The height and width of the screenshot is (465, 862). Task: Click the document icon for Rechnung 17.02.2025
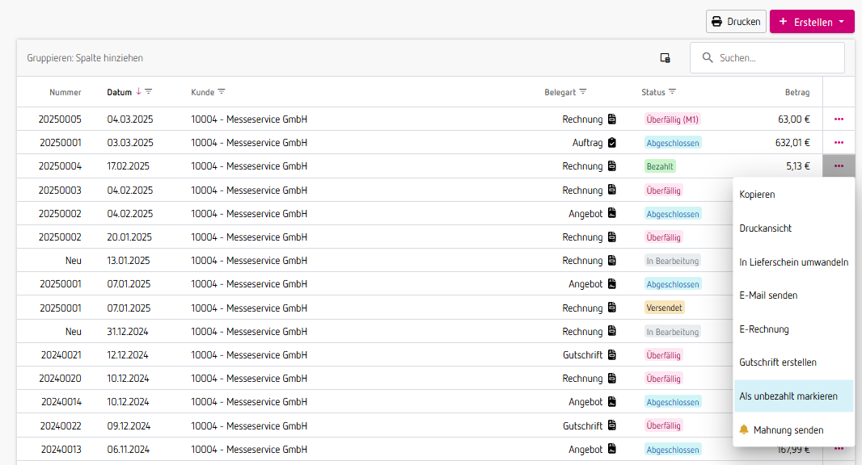click(612, 165)
